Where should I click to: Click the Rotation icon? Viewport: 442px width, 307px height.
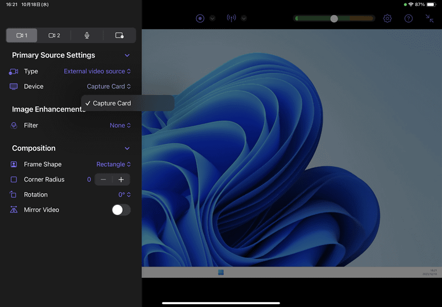(13, 194)
